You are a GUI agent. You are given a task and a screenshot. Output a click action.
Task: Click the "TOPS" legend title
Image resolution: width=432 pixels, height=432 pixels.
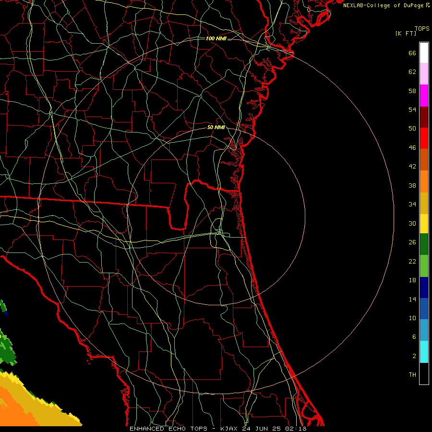tap(422, 28)
